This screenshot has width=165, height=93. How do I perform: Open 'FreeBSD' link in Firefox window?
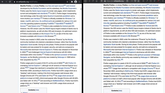coord(134,23)
